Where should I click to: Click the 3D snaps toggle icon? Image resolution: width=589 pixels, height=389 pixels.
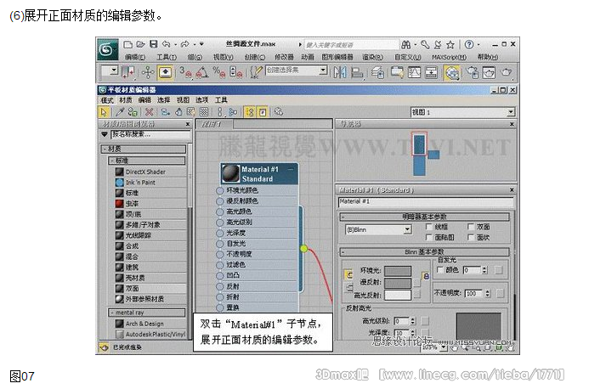185,71
